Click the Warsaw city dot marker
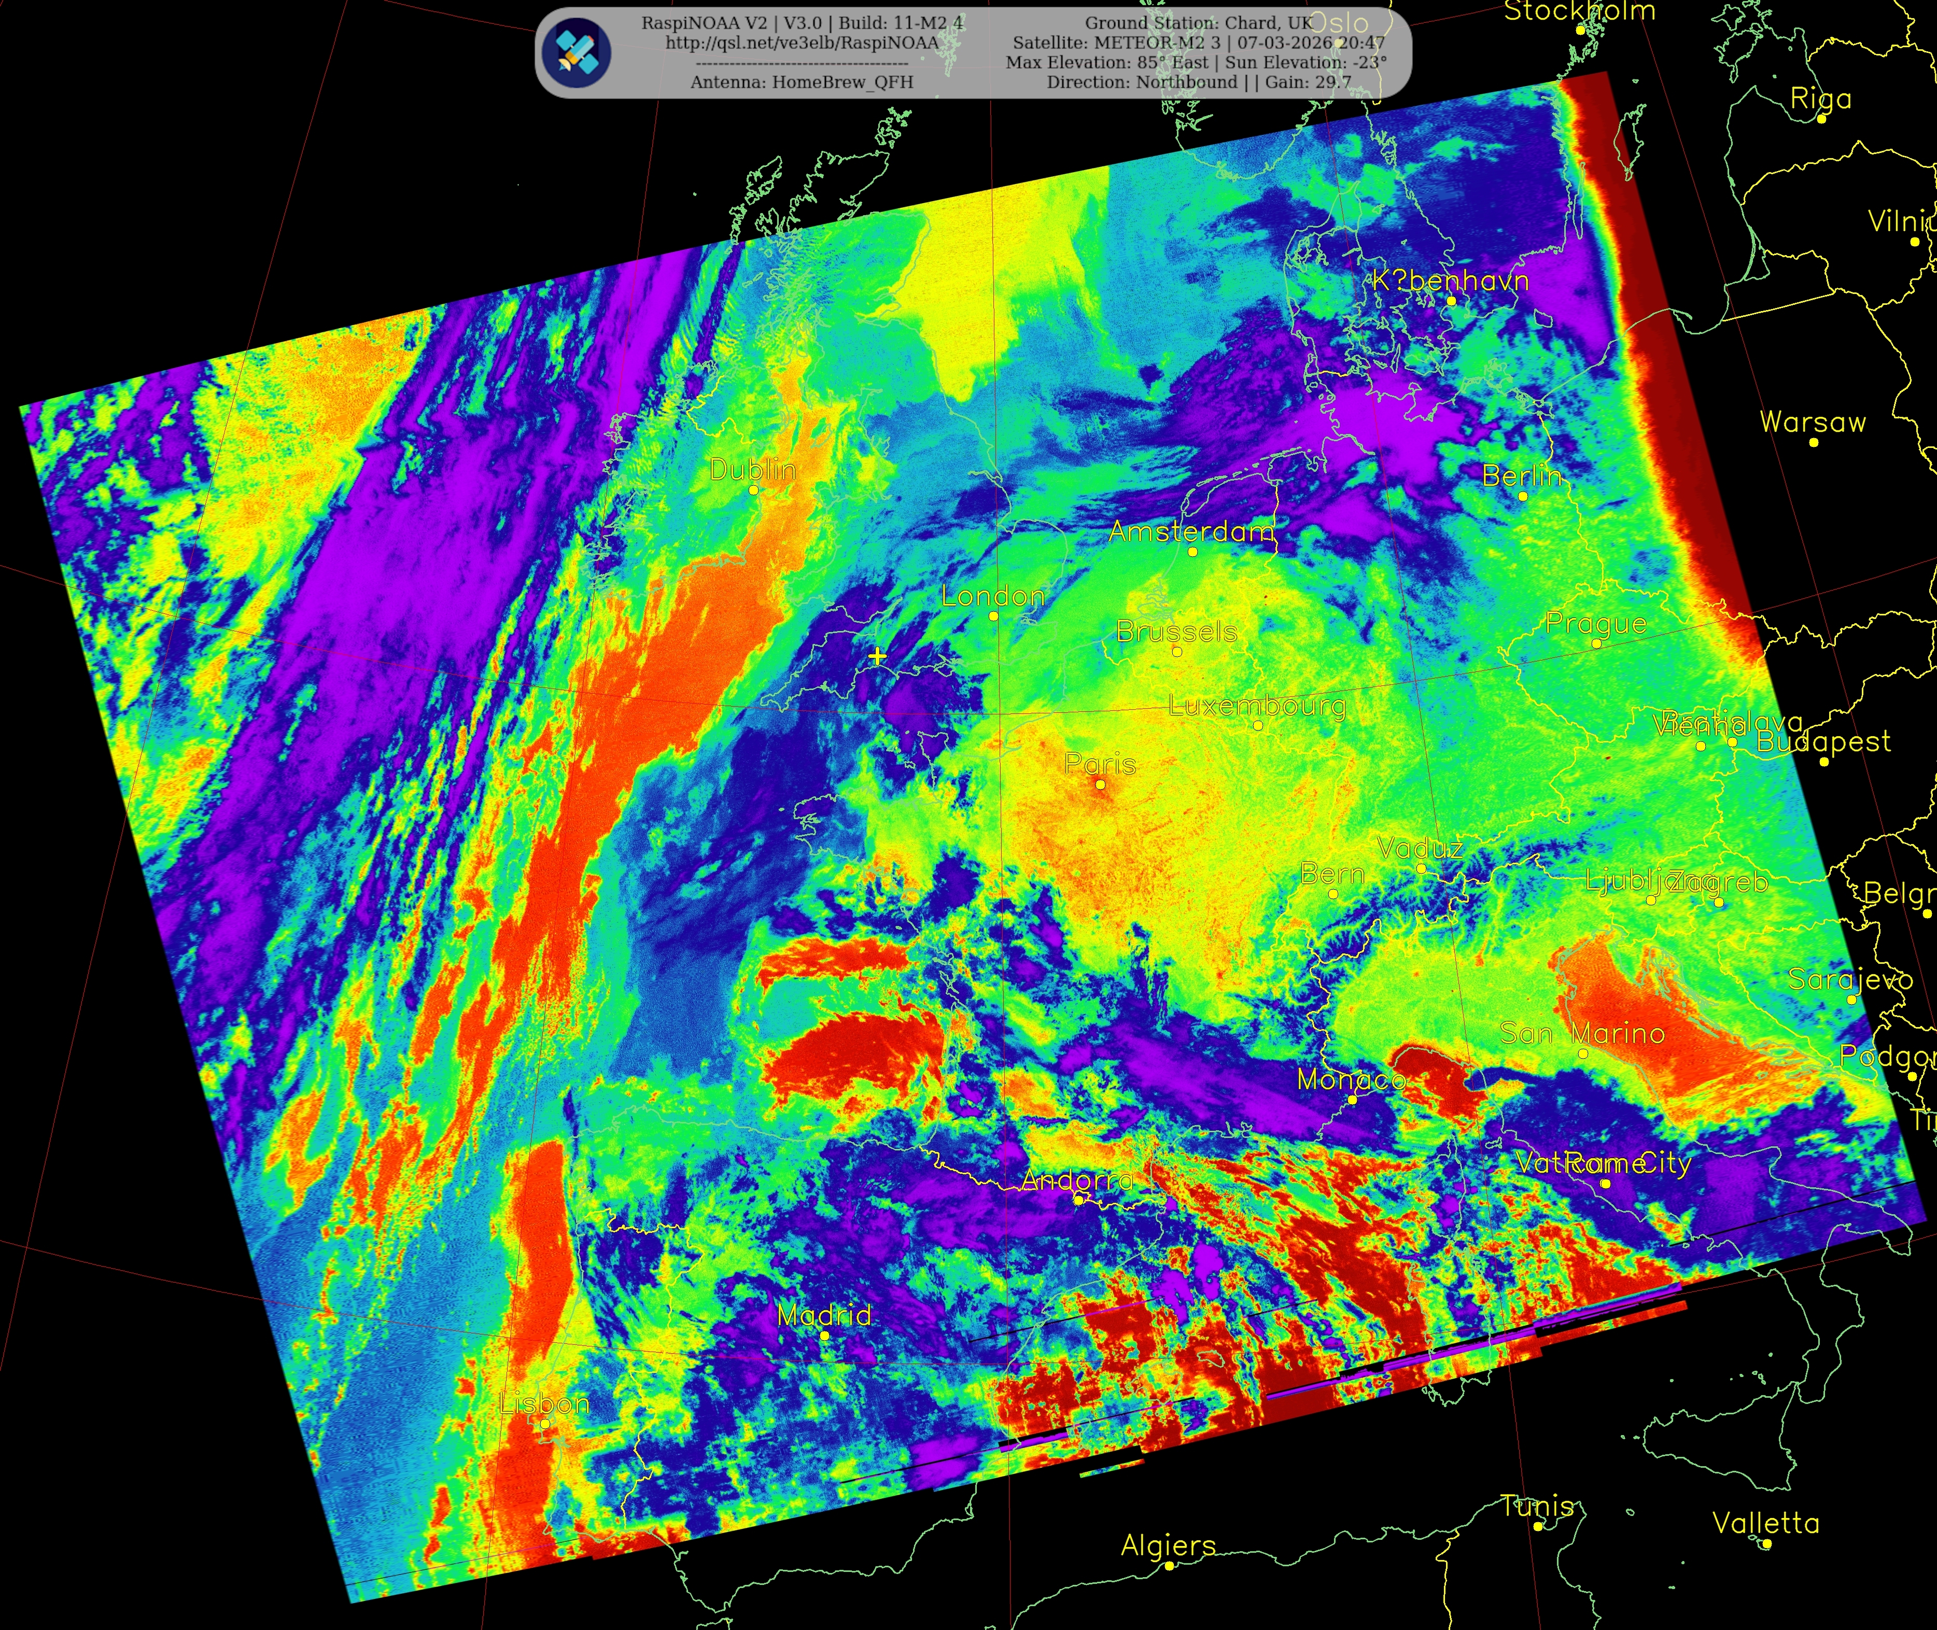Image resolution: width=1937 pixels, height=1630 pixels. (1813, 443)
